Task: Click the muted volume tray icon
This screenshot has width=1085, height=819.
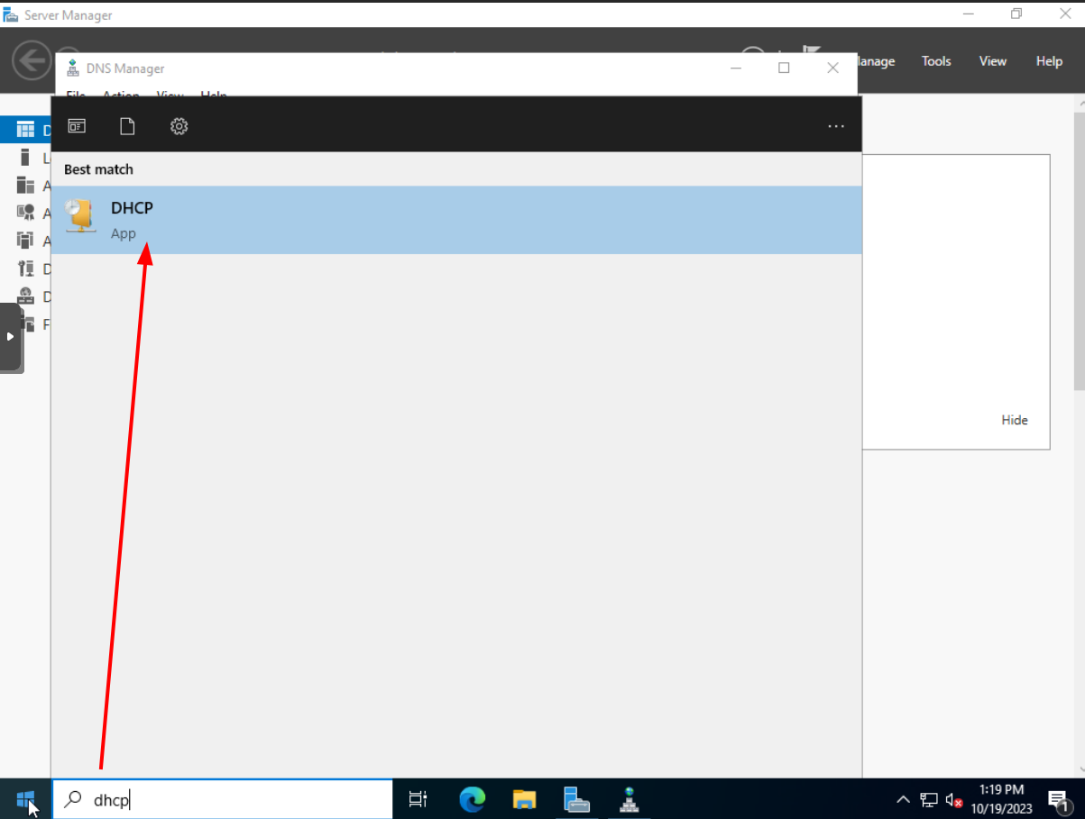Action: (953, 799)
